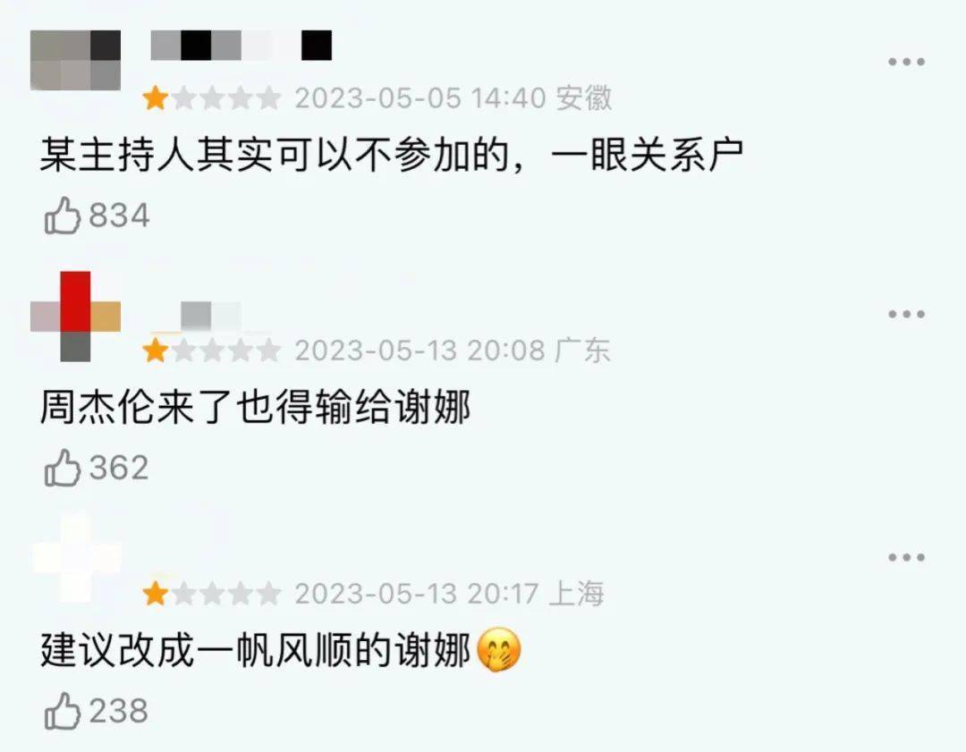Like the comment with 834 likes

pos(63,215)
